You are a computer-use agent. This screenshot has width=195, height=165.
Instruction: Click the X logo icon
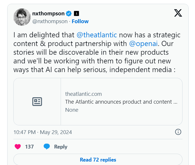(178, 13)
